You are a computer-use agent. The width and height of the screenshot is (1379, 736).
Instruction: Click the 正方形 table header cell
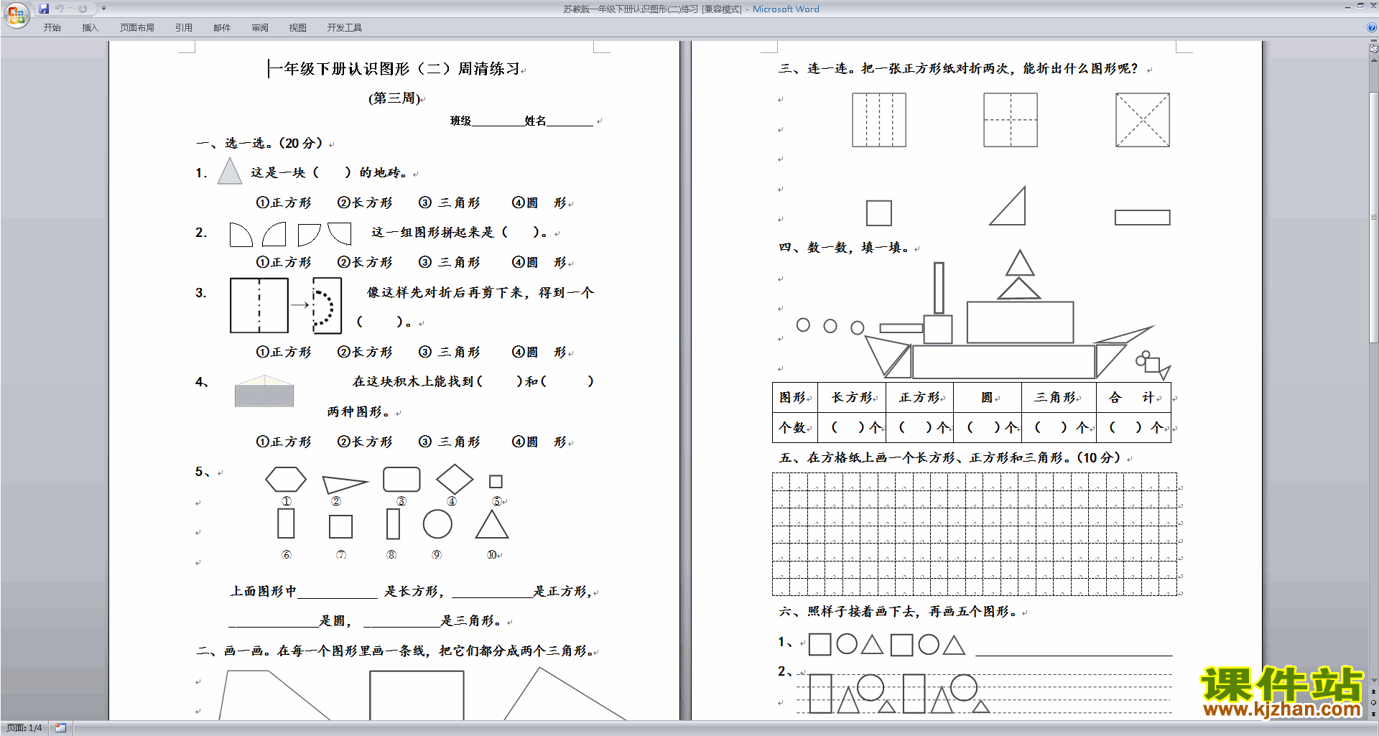(x=919, y=397)
